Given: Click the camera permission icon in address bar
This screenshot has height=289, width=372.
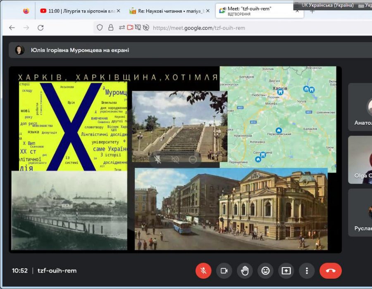Looking at the screenshot, I should pyautogui.click(x=130, y=28).
